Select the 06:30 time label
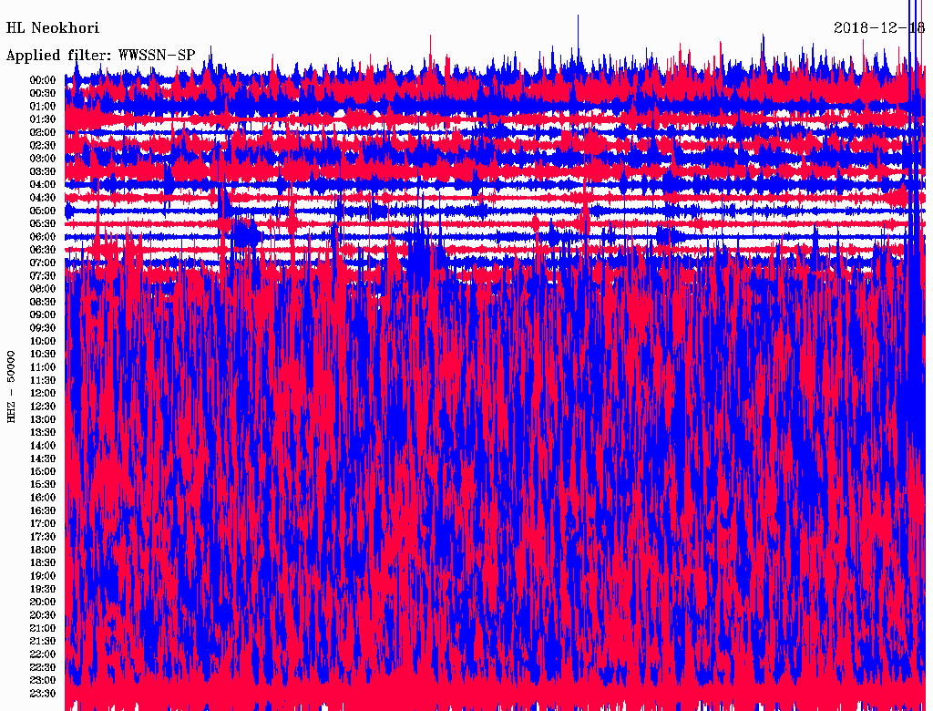The image size is (933, 711). tap(43, 250)
